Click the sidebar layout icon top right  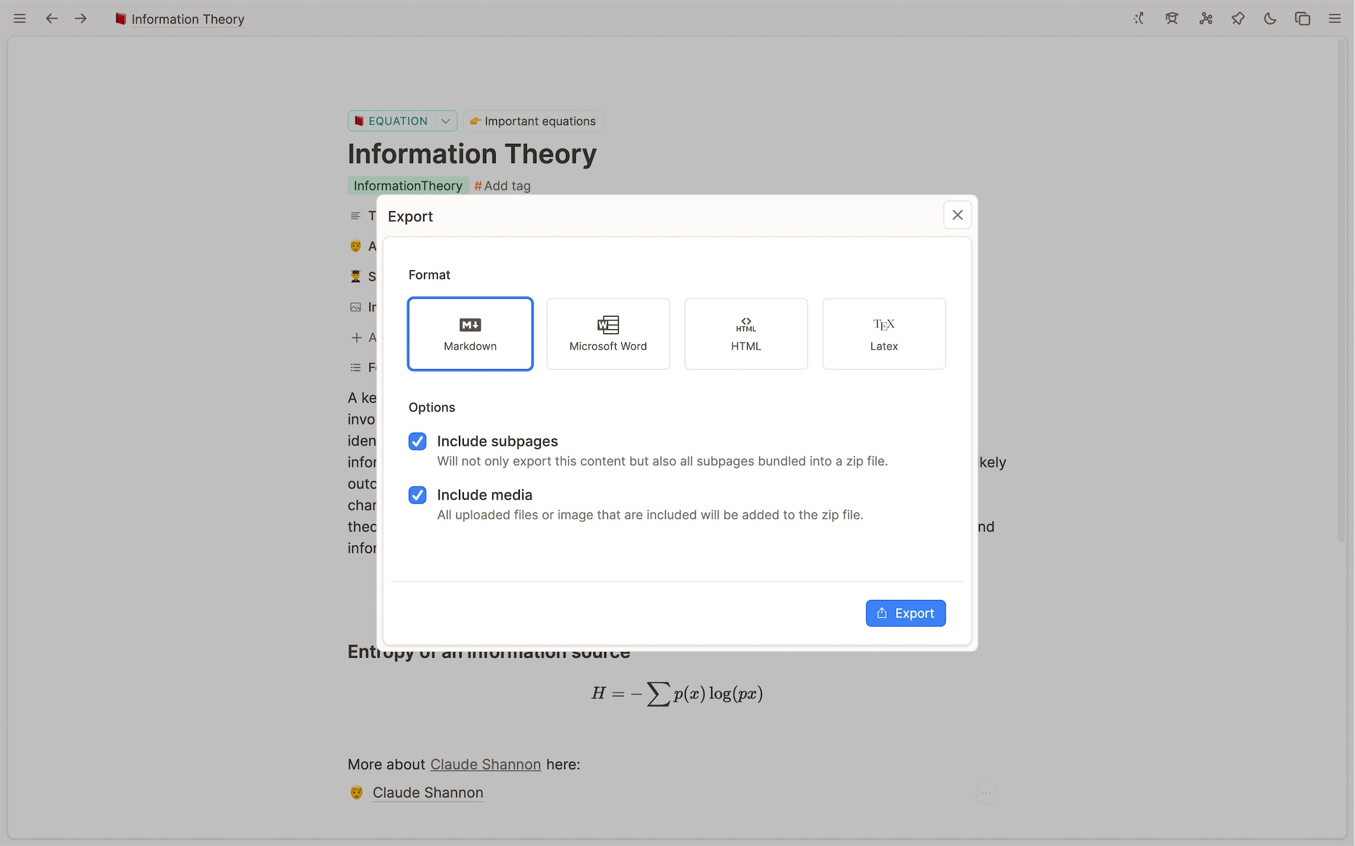(x=1302, y=18)
